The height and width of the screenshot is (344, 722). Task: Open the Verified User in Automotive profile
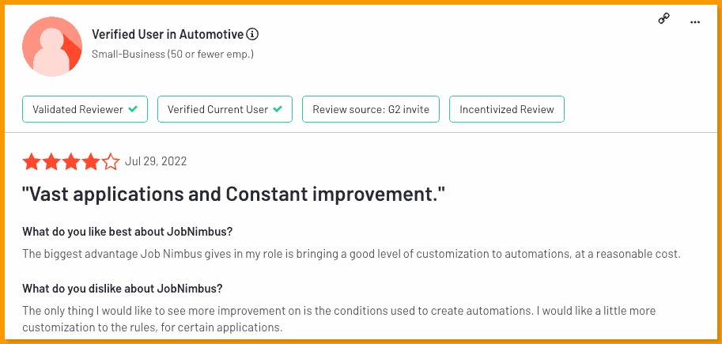(x=168, y=34)
